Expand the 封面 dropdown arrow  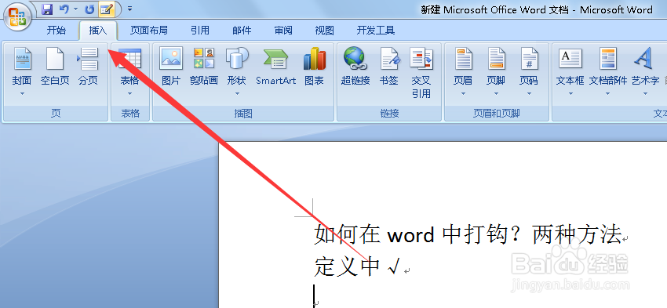(22, 93)
